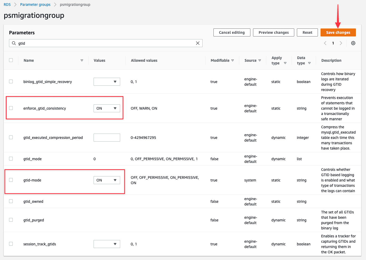Image resolution: width=366 pixels, height=260 pixels.
Task: Sort by Source column triangle icon
Action: tap(260, 60)
